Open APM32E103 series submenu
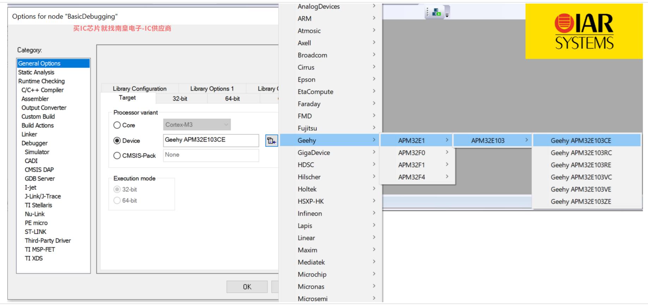Screen dimensions: 648x305 (492, 140)
